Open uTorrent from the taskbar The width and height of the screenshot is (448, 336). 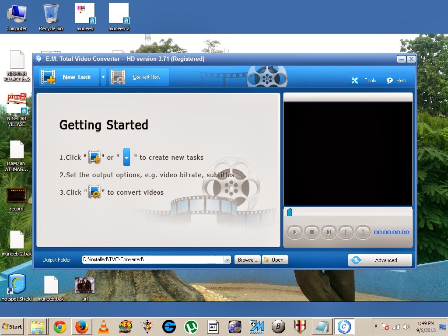pos(191,327)
